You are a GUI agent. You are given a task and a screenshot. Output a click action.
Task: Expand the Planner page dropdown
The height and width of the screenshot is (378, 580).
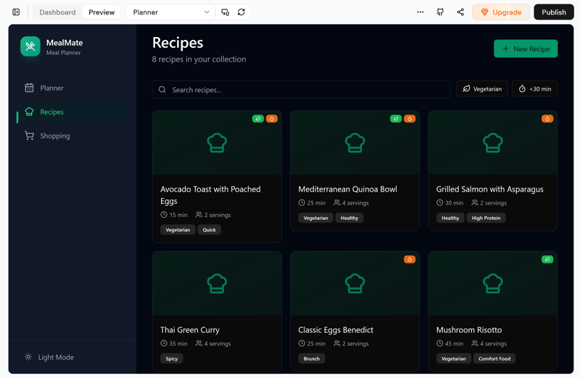(x=171, y=12)
